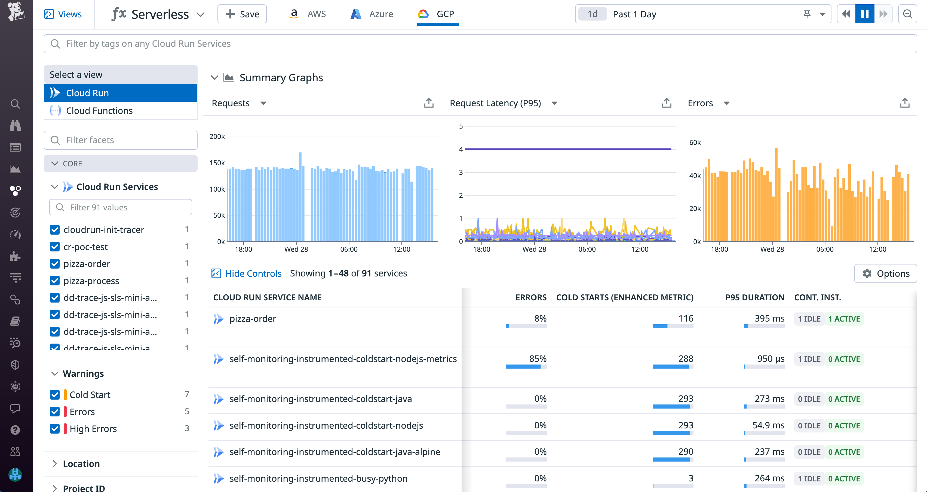Uncheck the pizza-order service filter
Viewport: 927px width, 492px height.
(x=55, y=263)
